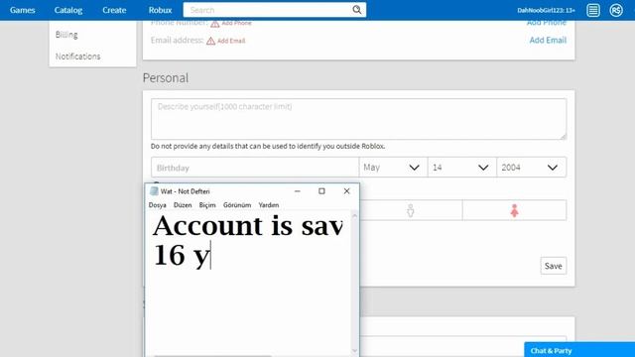635x357 pixels.
Task: Click Notepad scrollbar up arrow
Action: [355, 216]
